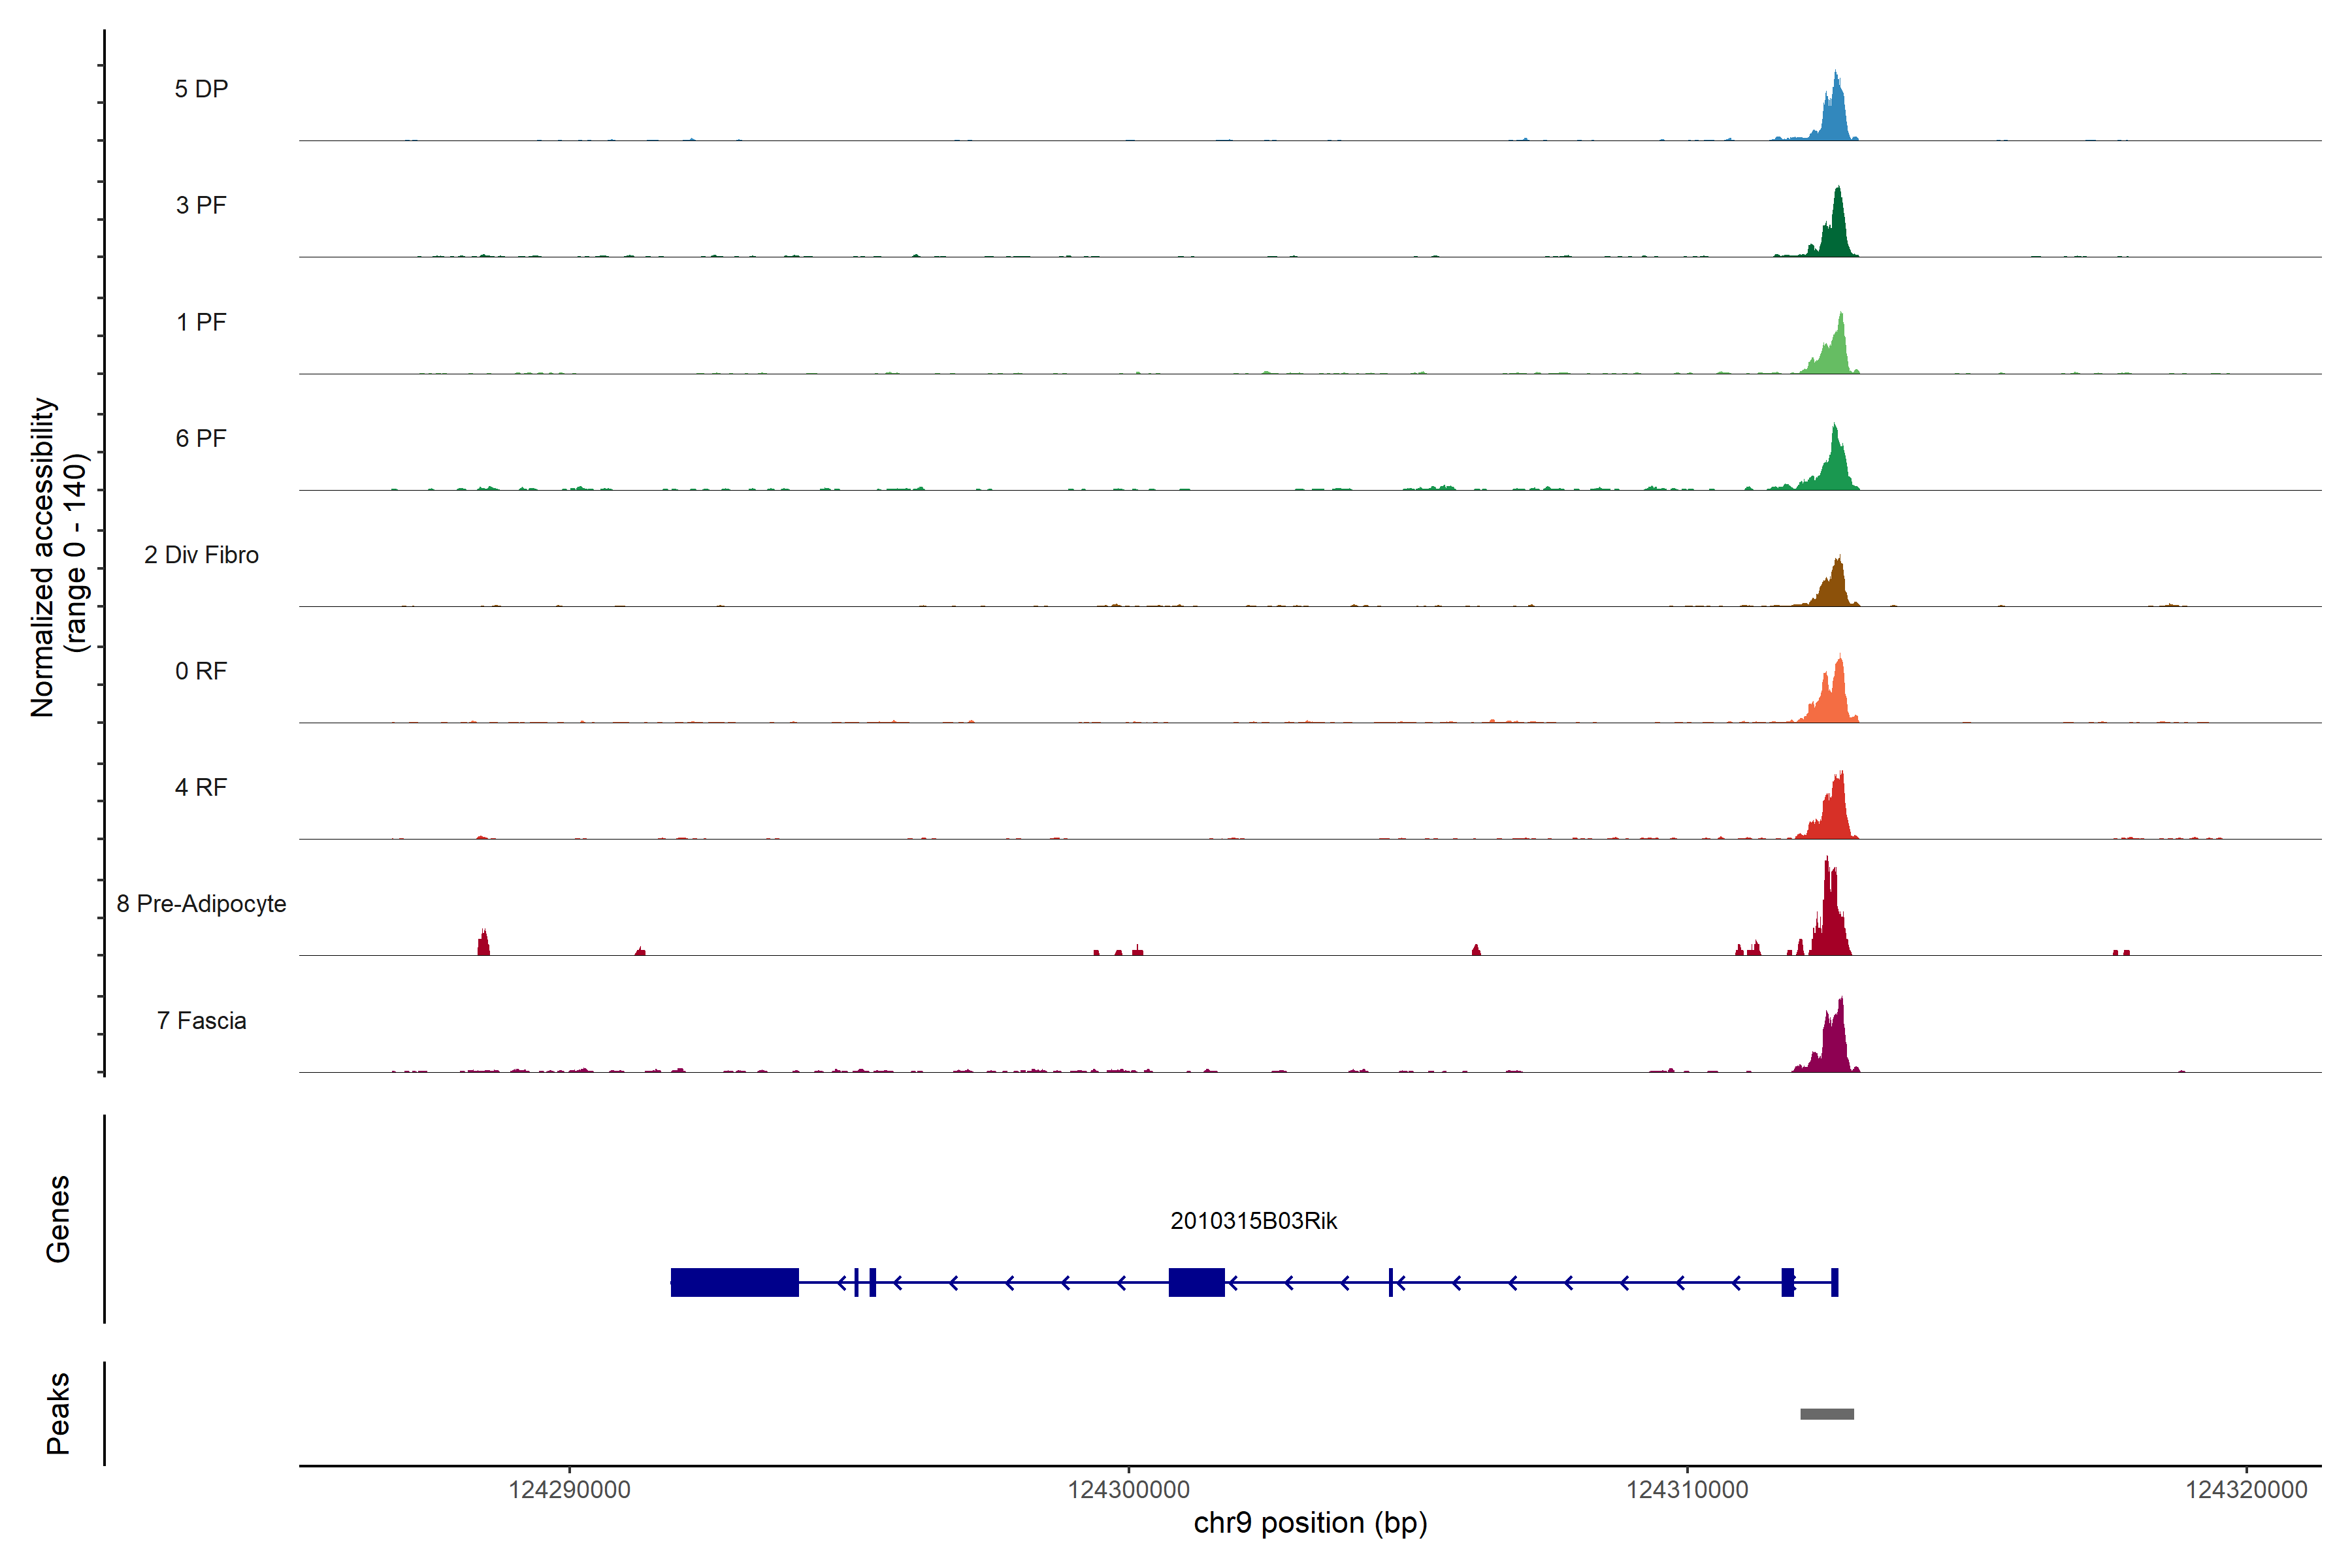
Task: Click the 2010315B03Rik gene name label
Action: 1253,1220
